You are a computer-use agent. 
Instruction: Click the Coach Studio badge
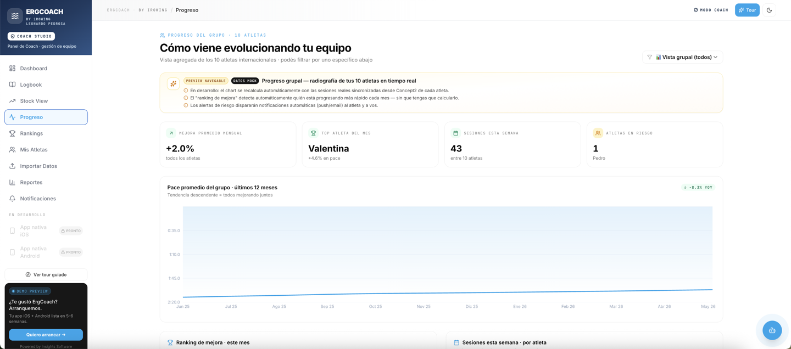point(31,36)
